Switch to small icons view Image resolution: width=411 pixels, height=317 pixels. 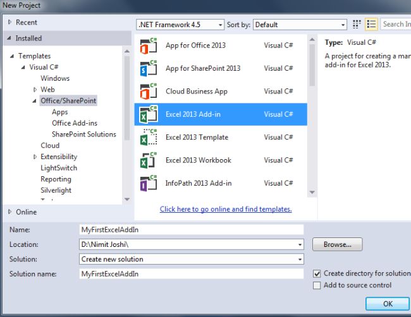(357, 25)
